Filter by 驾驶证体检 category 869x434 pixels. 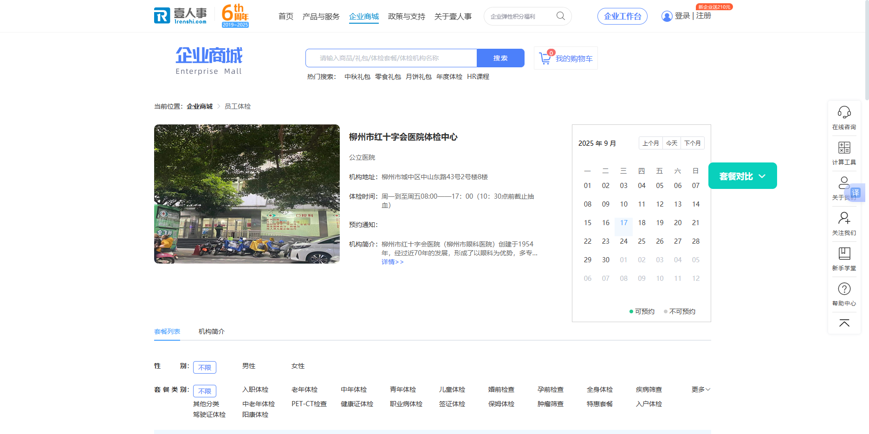coord(209,415)
